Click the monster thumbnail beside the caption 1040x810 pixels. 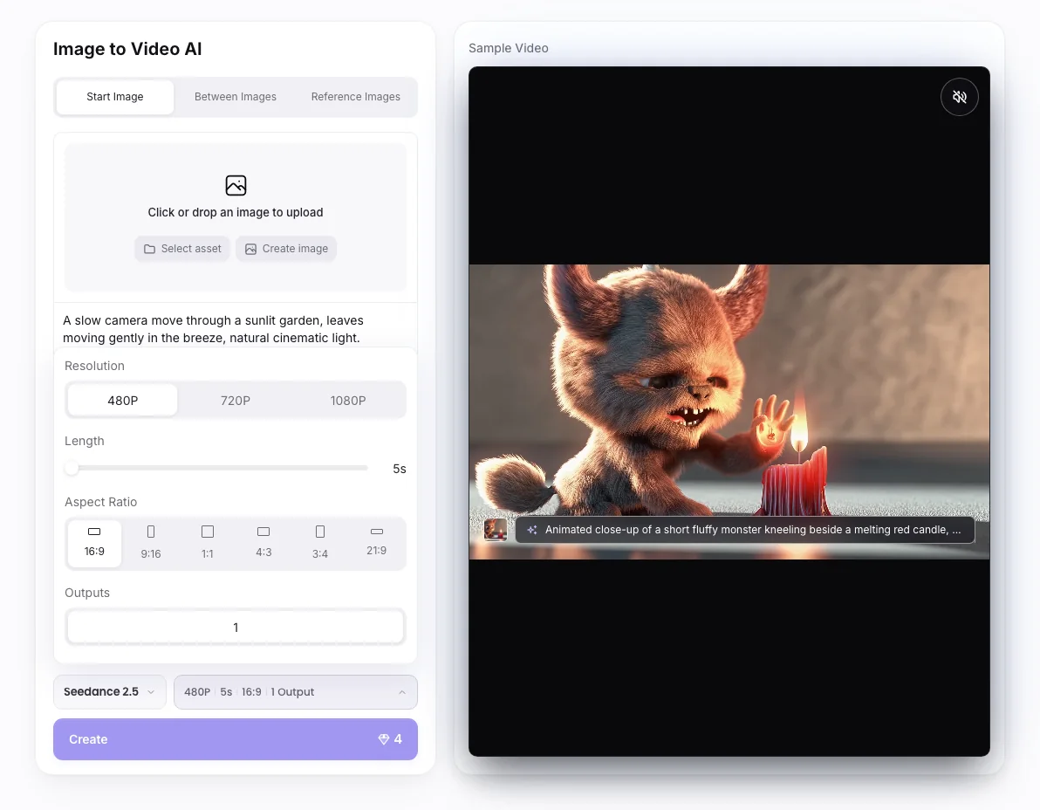pos(496,530)
